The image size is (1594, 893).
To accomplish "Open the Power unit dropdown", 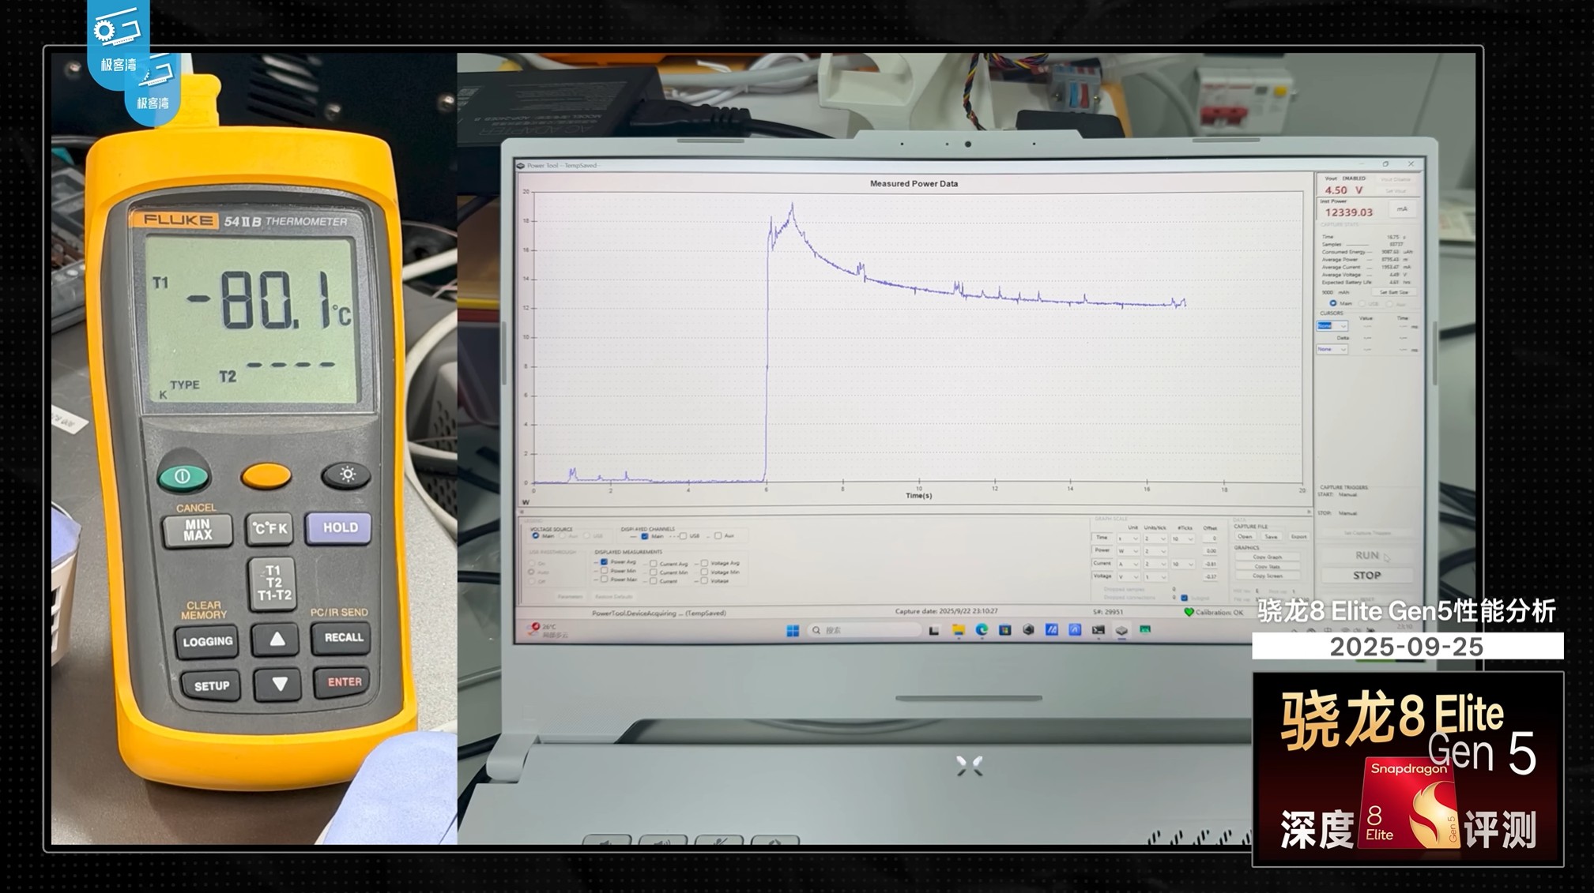I will click(x=1127, y=551).
